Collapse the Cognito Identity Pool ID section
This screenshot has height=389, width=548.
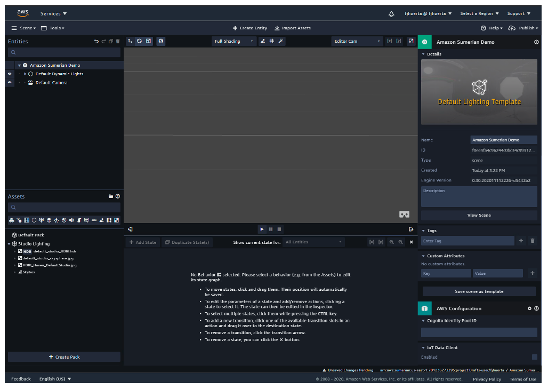[x=423, y=321]
